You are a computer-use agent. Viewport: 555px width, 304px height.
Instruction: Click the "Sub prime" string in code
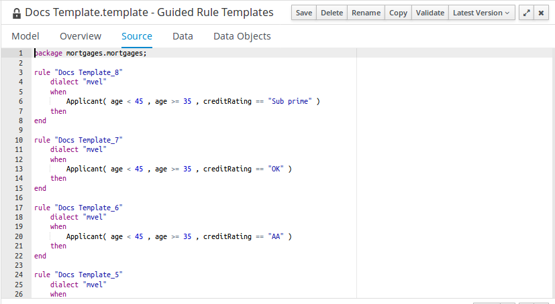pos(292,102)
